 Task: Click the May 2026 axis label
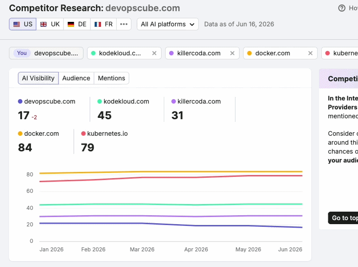coord(248,250)
